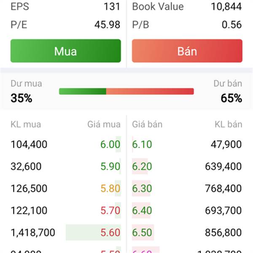
Task: Tap the 1,418,700 buy volume entry
Action: pos(33,232)
